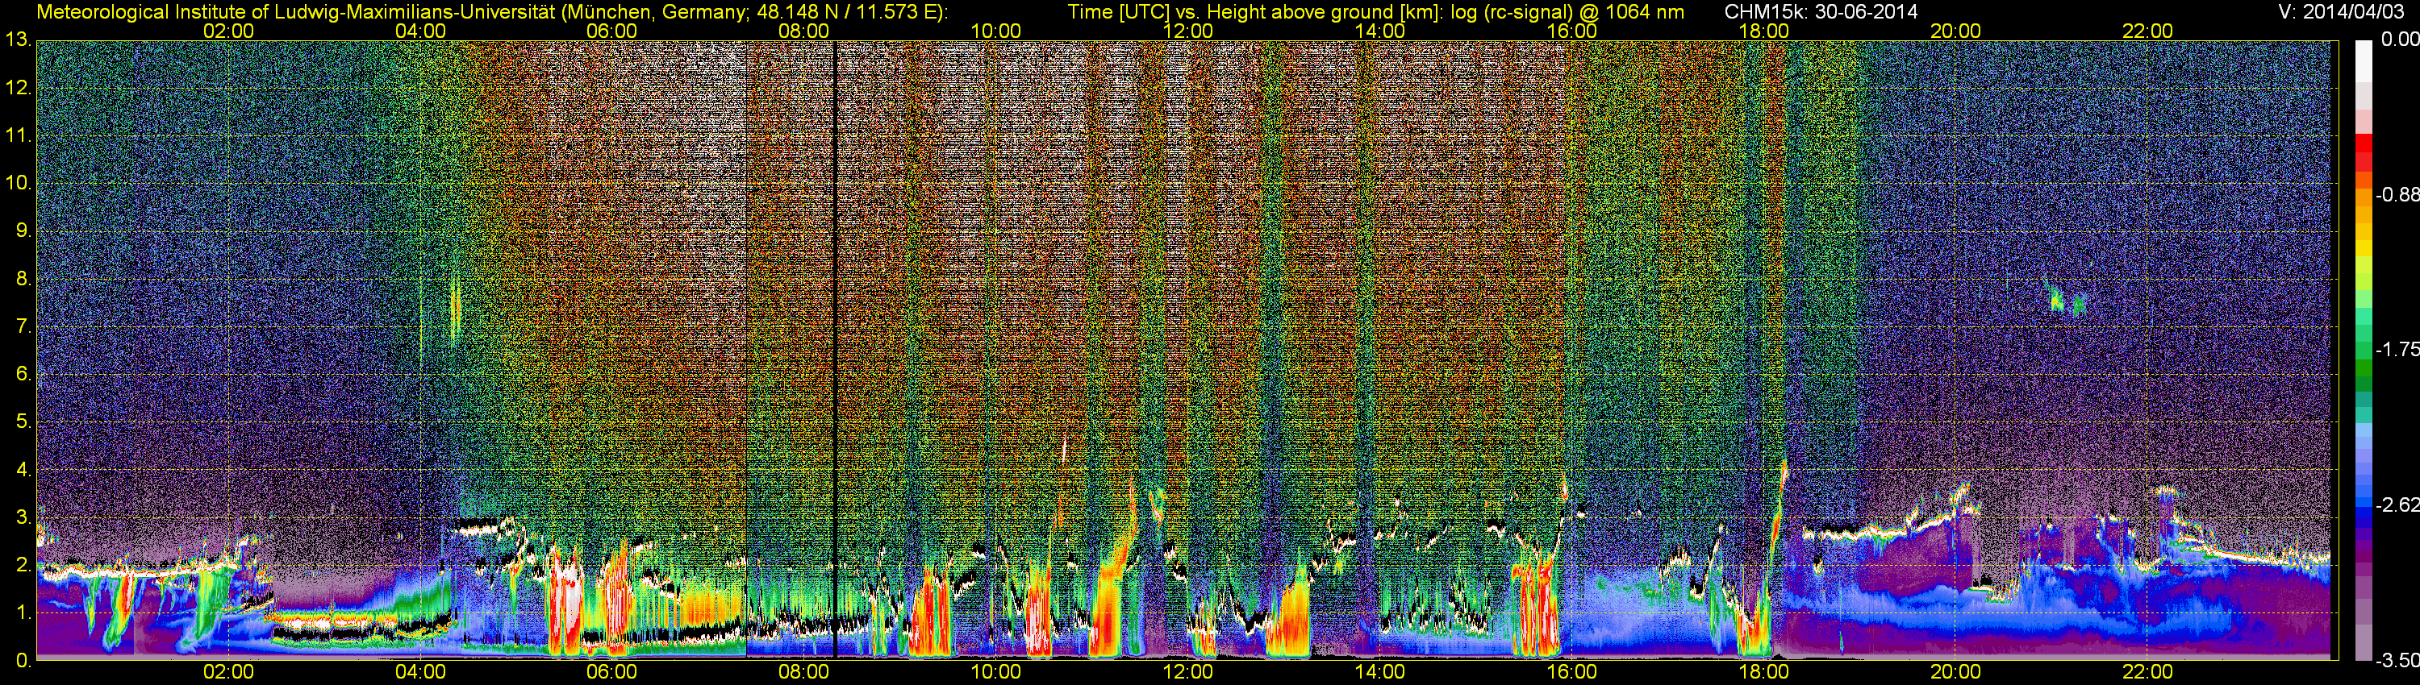Click the Meteorological Institute Ludwig-Maximilians-Universität title text
The height and width of the screenshot is (685, 2420).
(491, 12)
